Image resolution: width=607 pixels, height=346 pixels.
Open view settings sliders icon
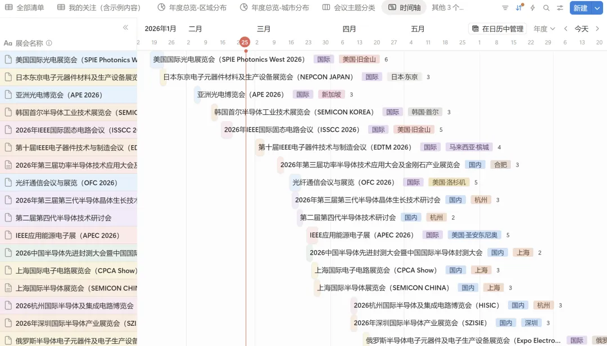pos(560,8)
